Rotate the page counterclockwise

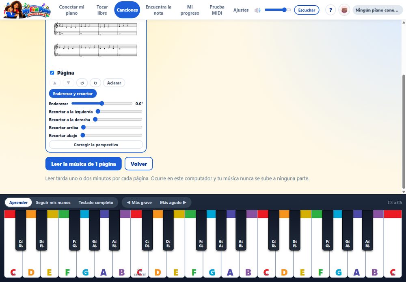pyautogui.click(x=82, y=83)
